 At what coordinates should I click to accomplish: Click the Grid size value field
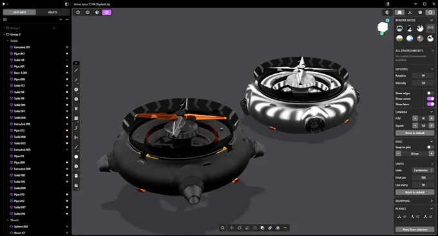tap(423, 177)
